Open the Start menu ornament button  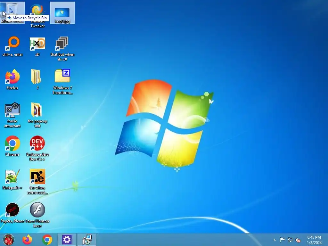tap(8, 240)
